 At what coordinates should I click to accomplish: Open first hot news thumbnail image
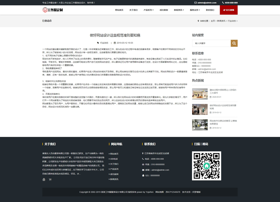[200, 93]
